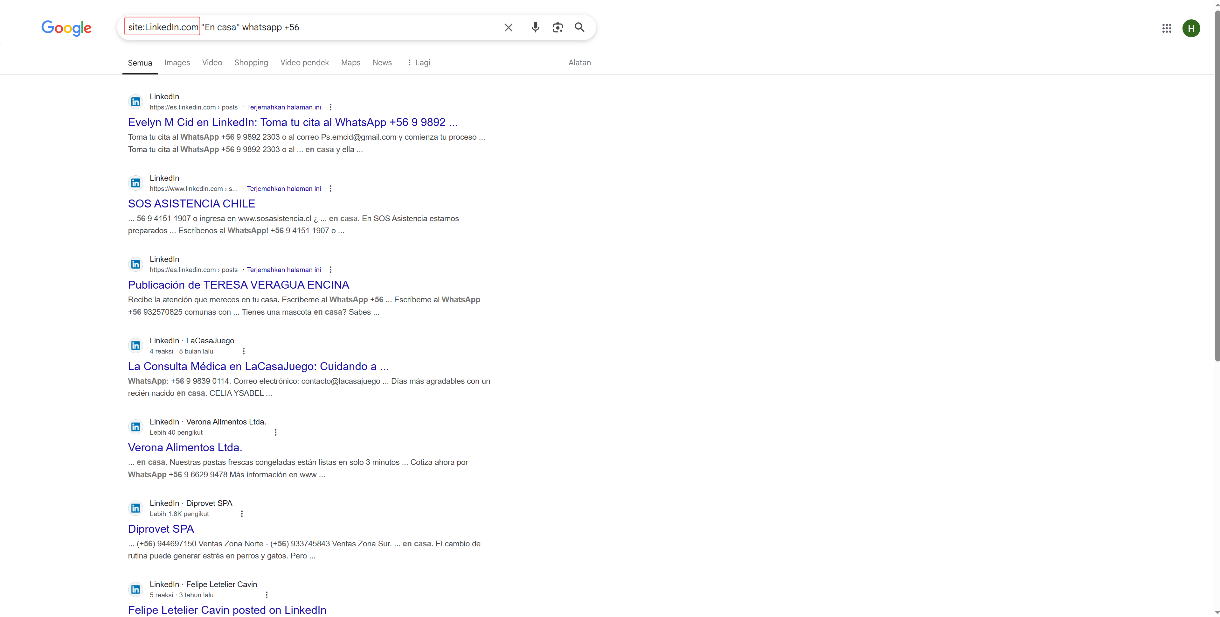Click '5 reaksi · 3 tahun lalu' text

click(x=181, y=595)
